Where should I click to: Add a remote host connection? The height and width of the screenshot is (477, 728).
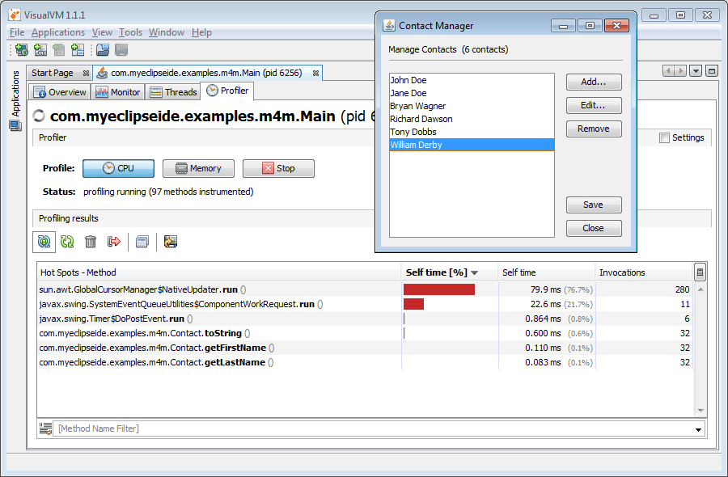(x=21, y=50)
